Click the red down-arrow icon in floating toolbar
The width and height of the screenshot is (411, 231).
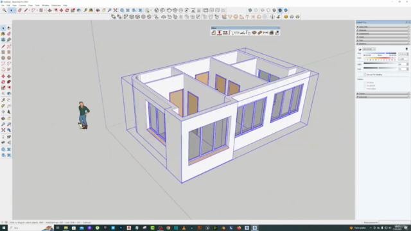pos(220,33)
